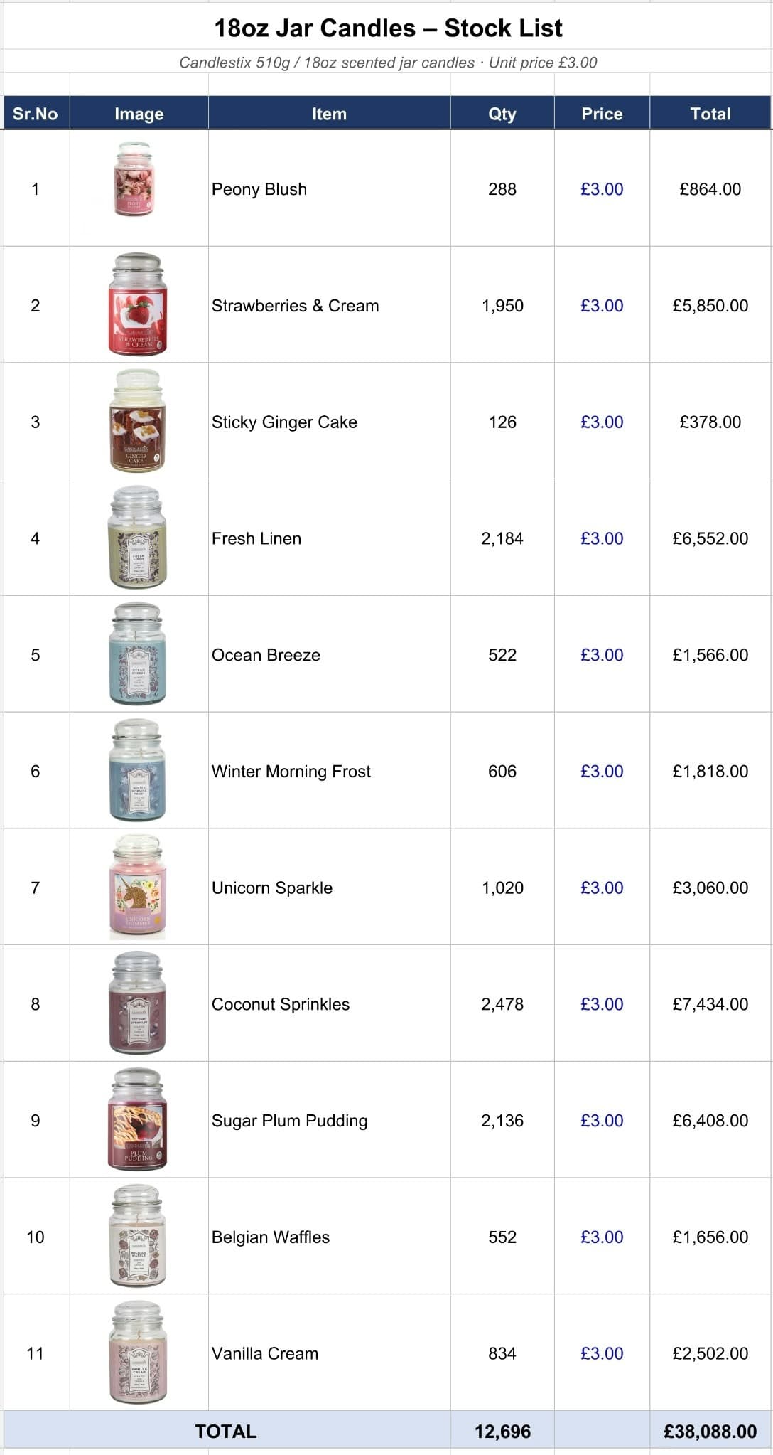Click the Sugar Plum Pudding candle thumbnail
773x1455 pixels.
click(x=138, y=1119)
